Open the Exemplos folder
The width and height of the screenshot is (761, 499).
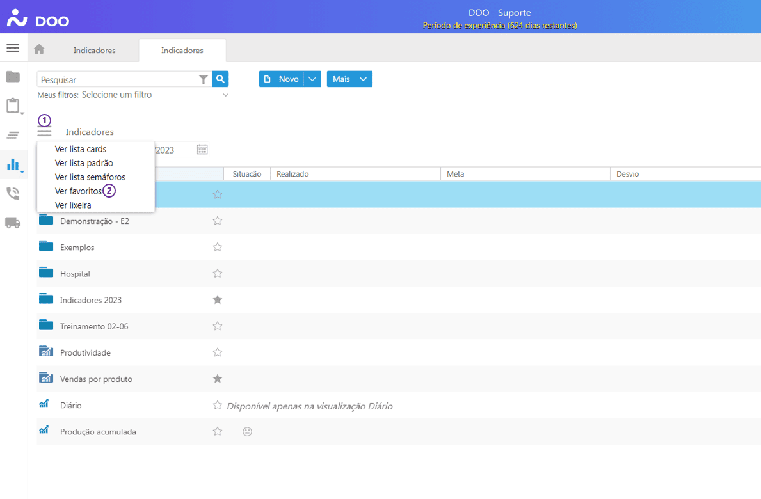click(x=77, y=248)
